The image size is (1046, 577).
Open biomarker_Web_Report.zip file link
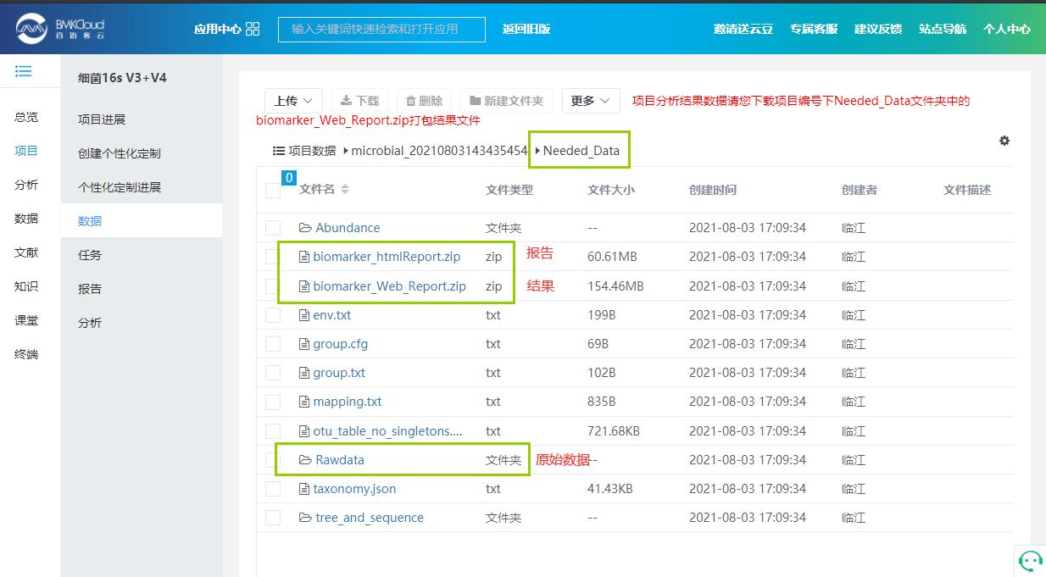point(389,286)
